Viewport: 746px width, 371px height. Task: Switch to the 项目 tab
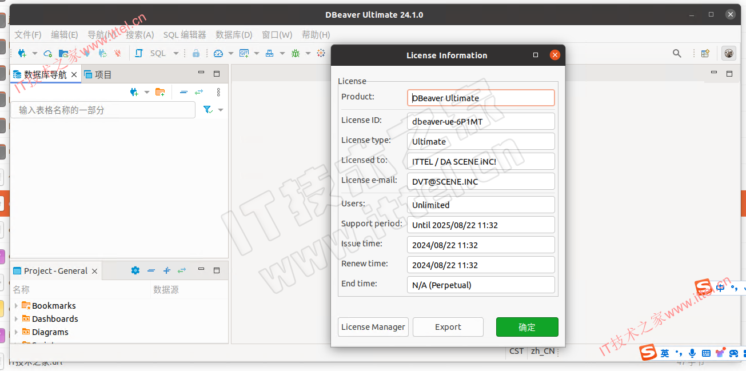point(98,74)
